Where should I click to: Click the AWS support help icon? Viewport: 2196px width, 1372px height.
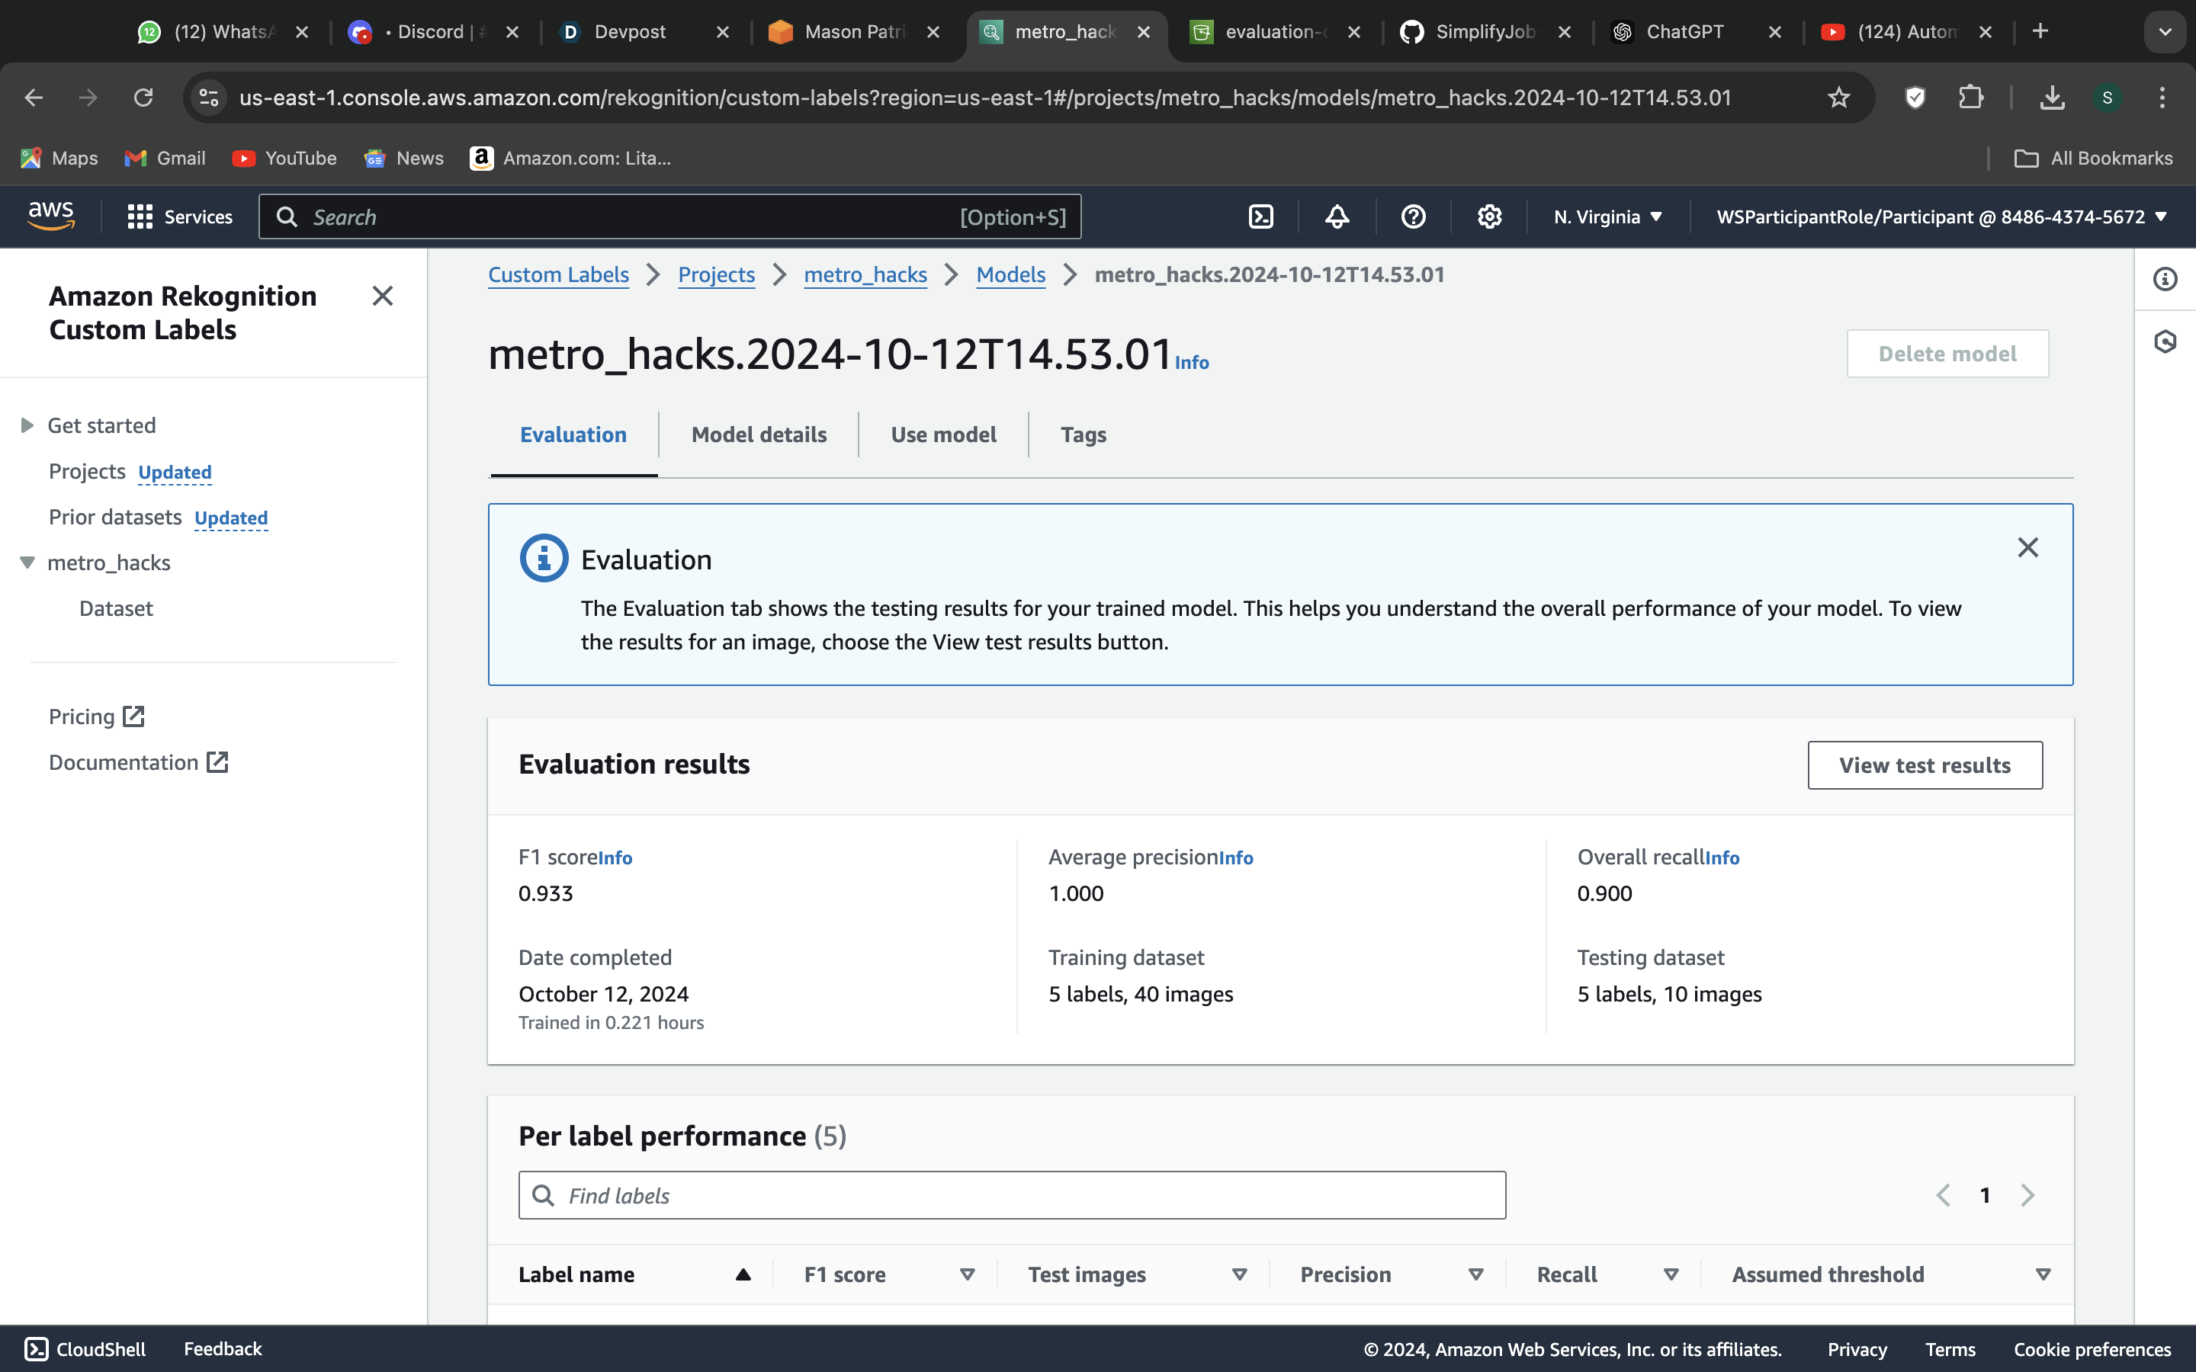pyautogui.click(x=1413, y=217)
